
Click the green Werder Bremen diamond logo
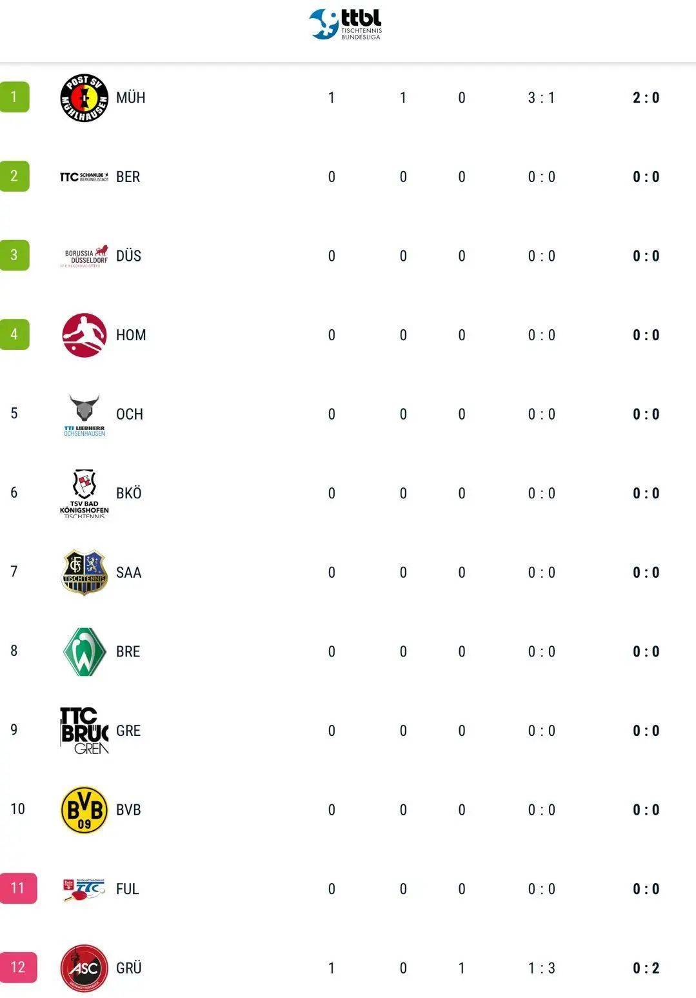pos(85,652)
